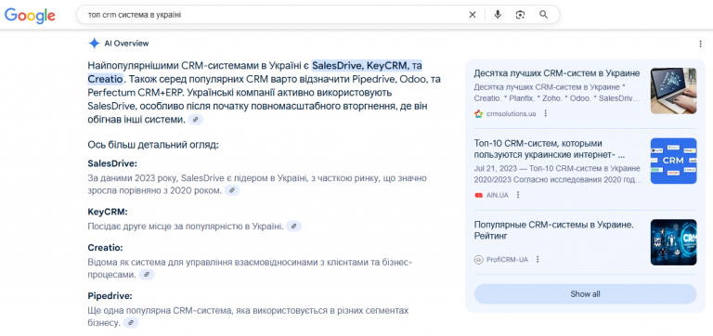713x336 pixels.
Task: Click the blue CRM thumbnail of the AIN.UA article
Action: [673, 161]
